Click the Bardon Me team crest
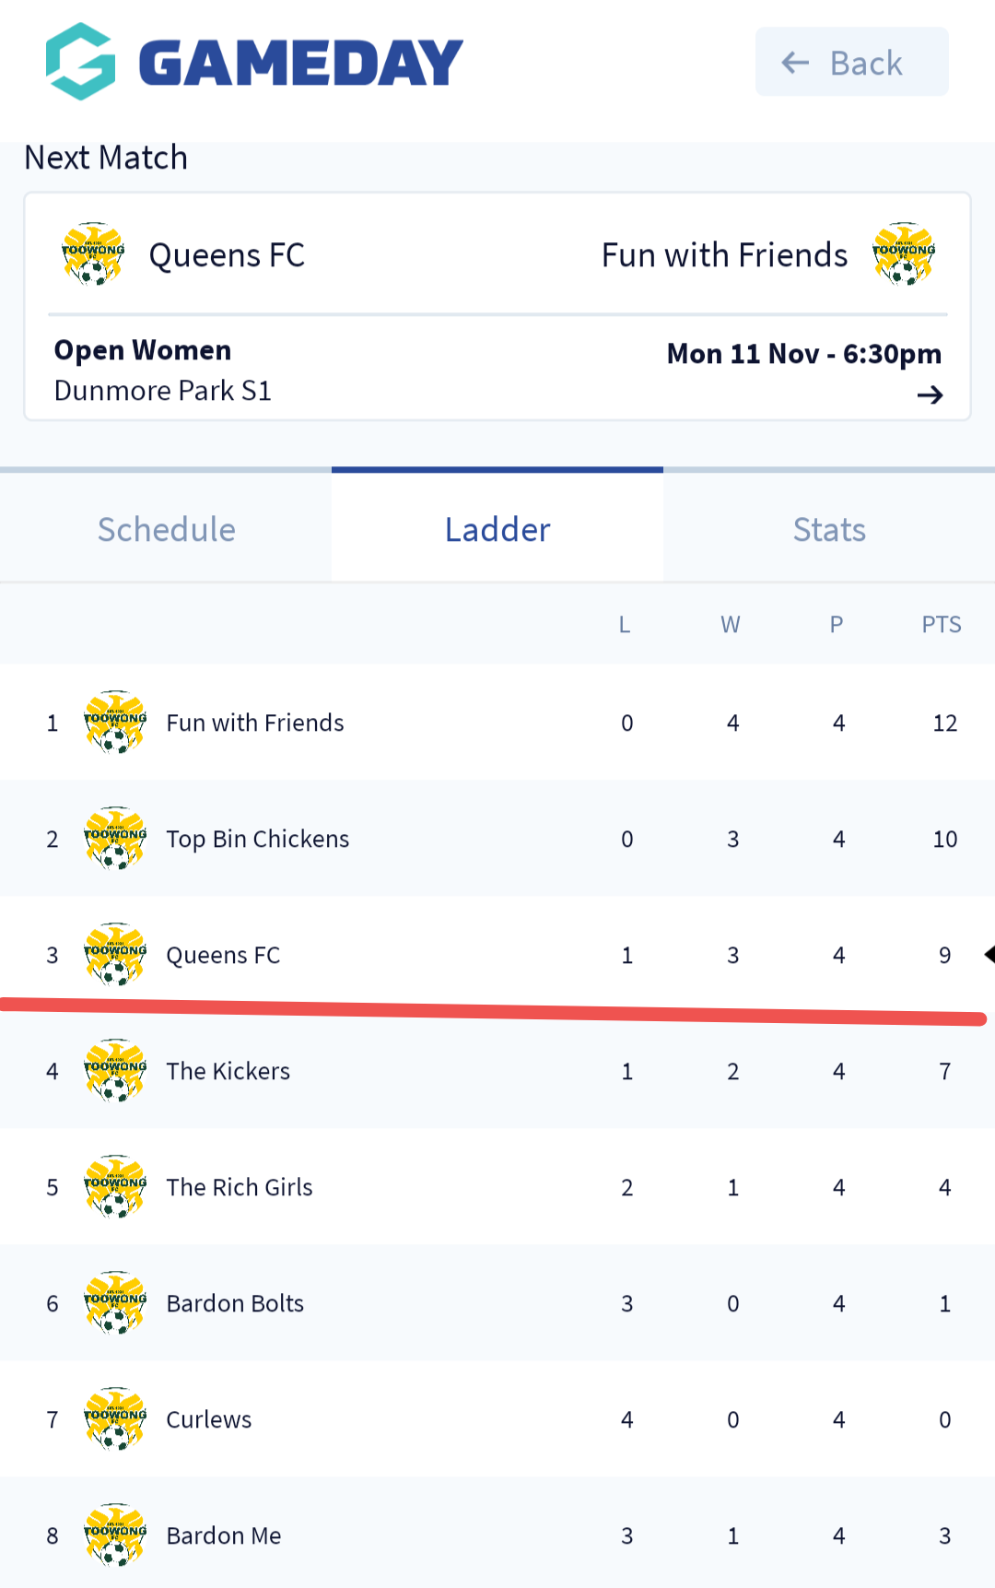Image resolution: width=995 pixels, height=1588 pixels. click(115, 1535)
